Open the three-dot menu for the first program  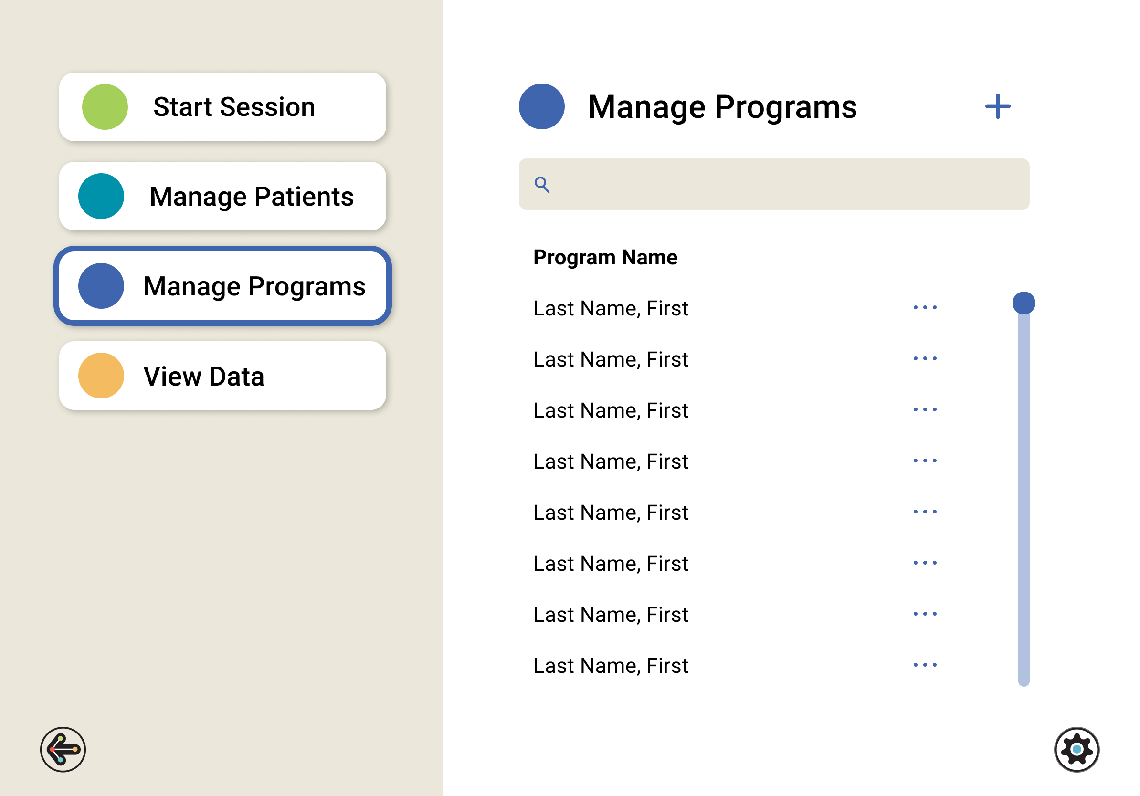pos(925,308)
